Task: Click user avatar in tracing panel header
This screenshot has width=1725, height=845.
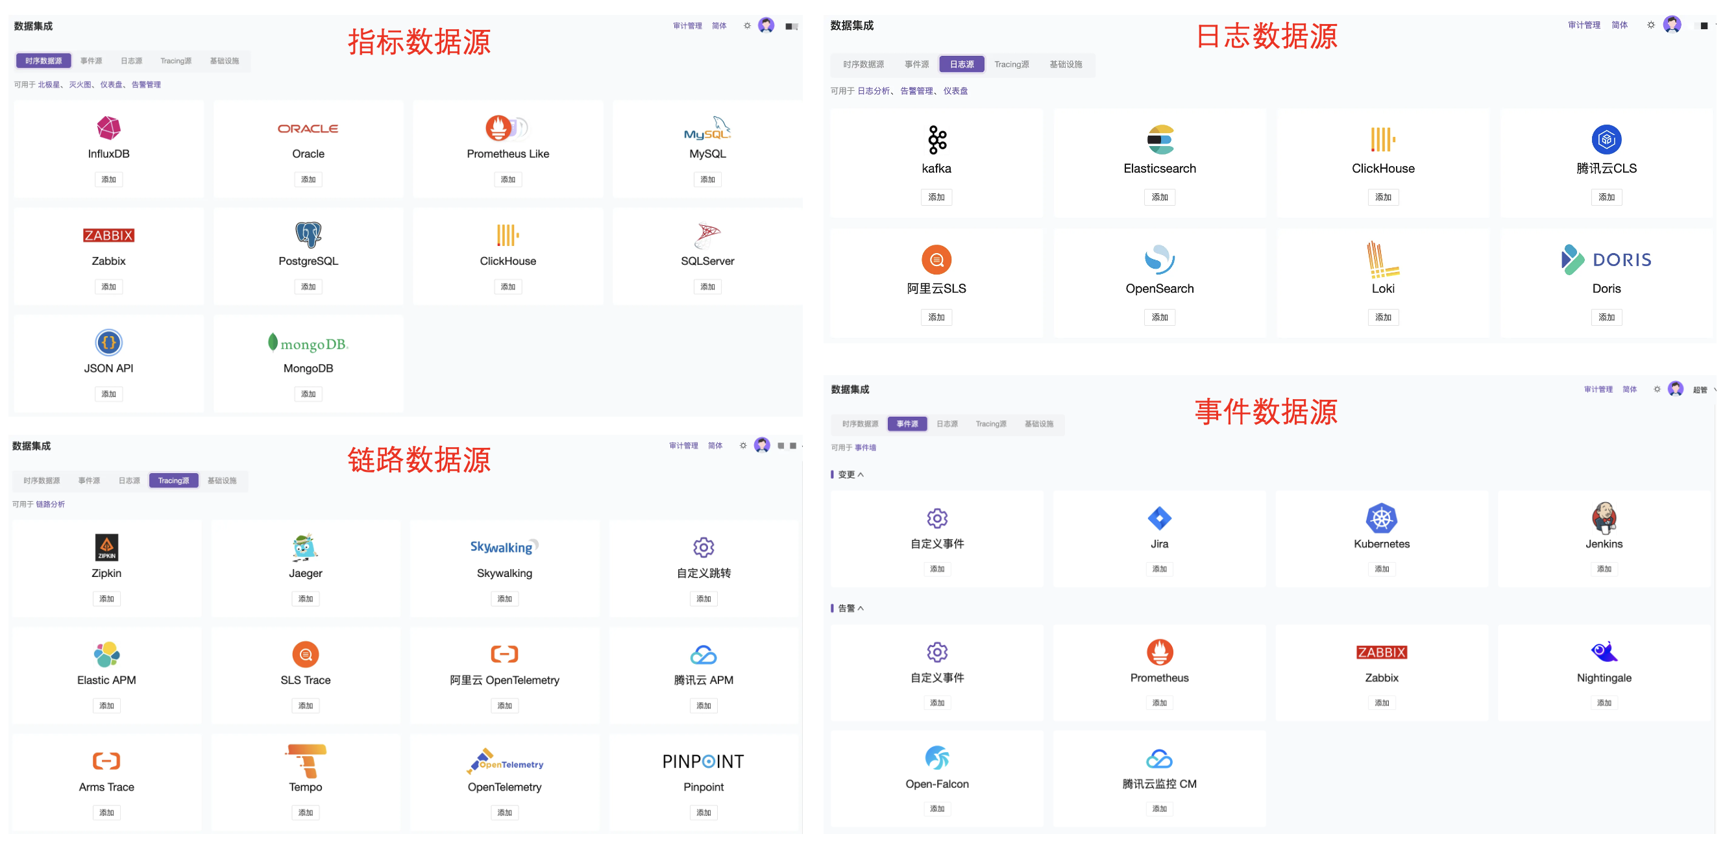Action: 762,445
